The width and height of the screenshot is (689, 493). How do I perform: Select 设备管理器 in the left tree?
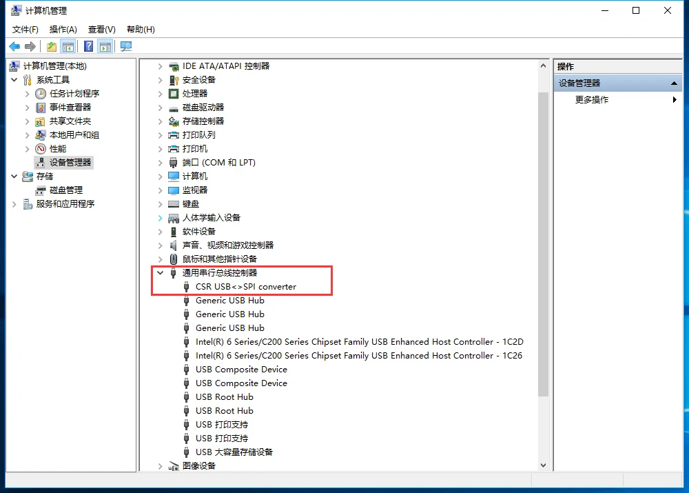(70, 163)
